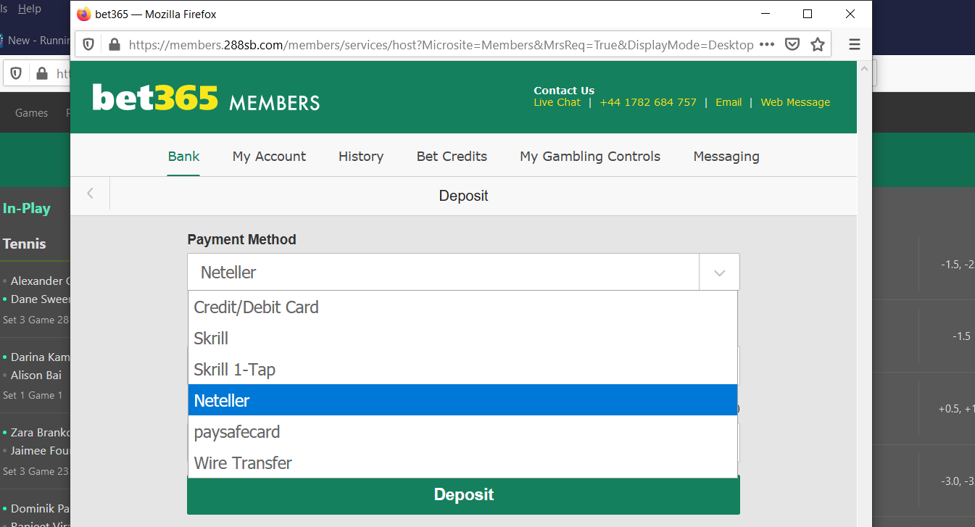
Task: Open My Gambling Controls tab
Action: click(590, 157)
